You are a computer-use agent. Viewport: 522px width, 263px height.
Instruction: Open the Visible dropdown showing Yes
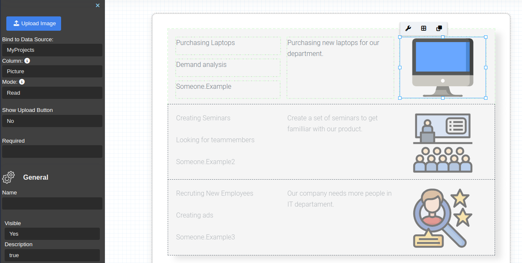point(52,234)
